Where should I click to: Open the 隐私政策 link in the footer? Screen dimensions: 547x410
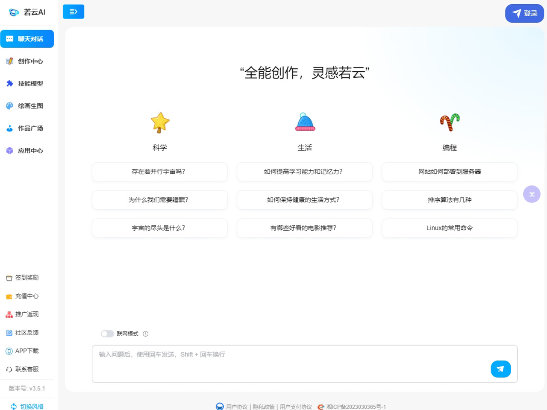(x=263, y=407)
